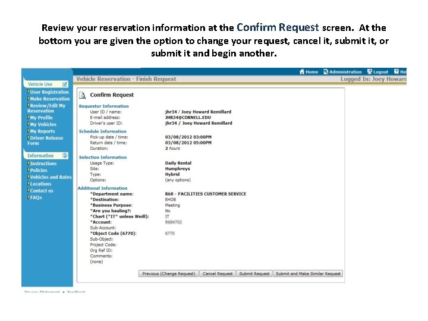The width and height of the screenshot is (428, 321).
Task: Select email JHR34@CORNELL.EDU text
Action: pos(188,118)
